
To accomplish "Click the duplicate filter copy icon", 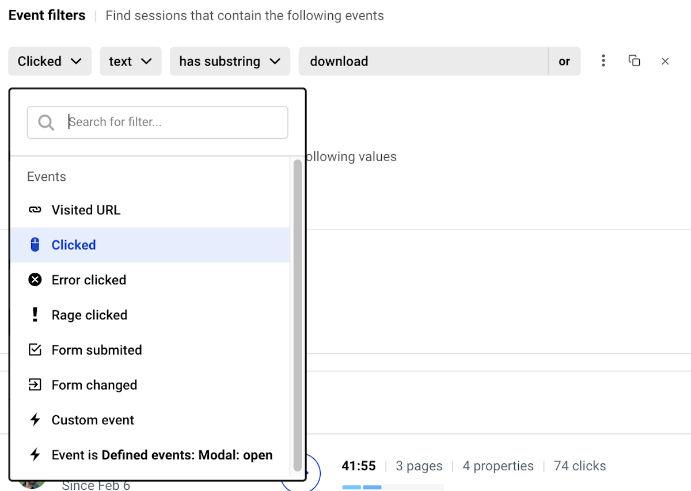I will tap(634, 61).
